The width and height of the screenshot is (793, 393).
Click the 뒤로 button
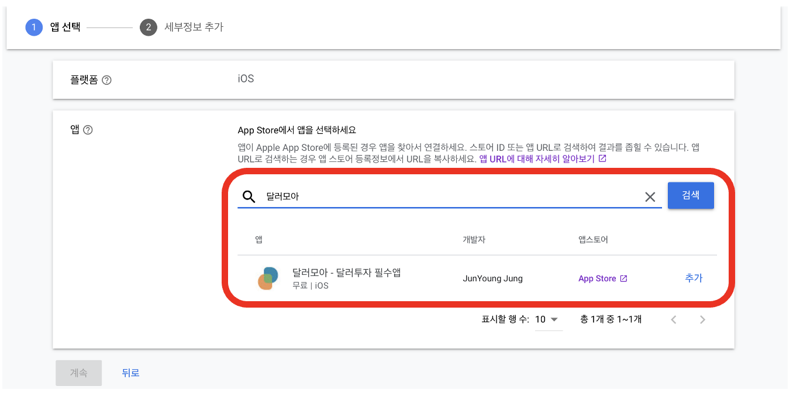click(x=130, y=373)
